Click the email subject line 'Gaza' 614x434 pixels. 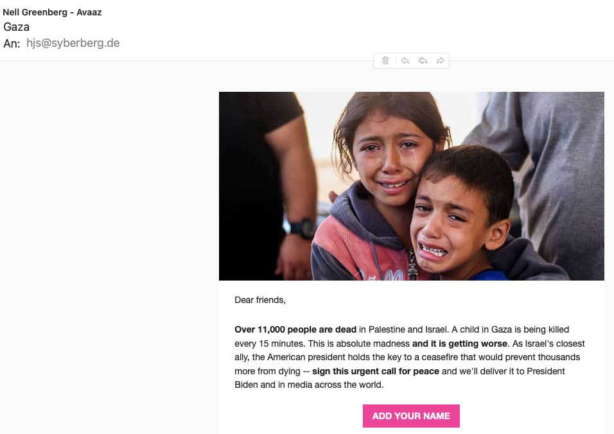[x=17, y=27]
